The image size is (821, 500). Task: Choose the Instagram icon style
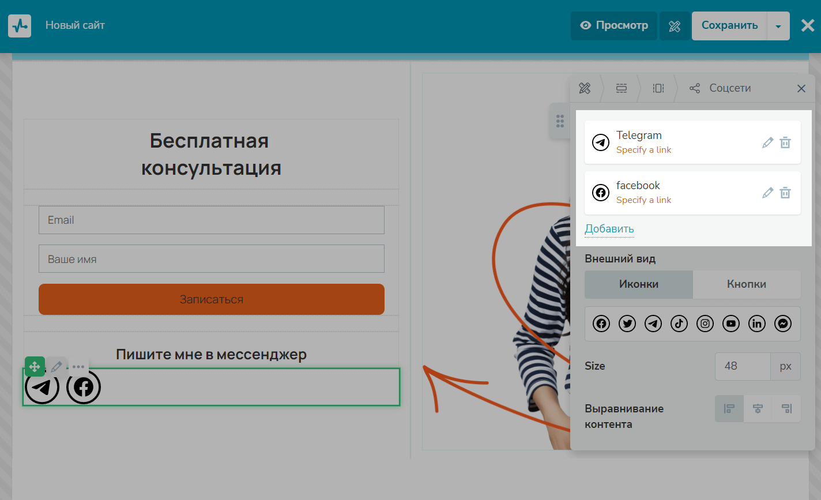pos(705,324)
